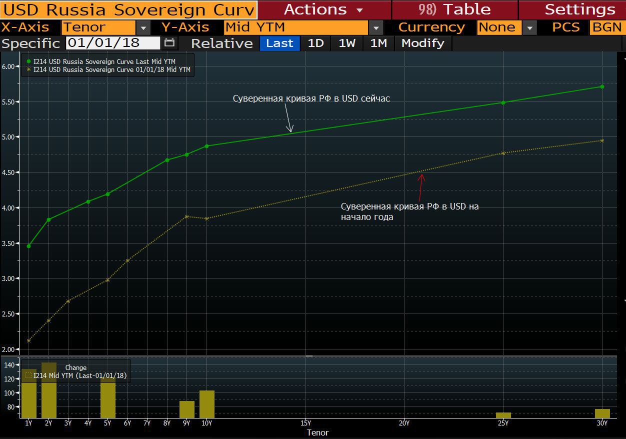Click the 30Y change bar

[602, 413]
